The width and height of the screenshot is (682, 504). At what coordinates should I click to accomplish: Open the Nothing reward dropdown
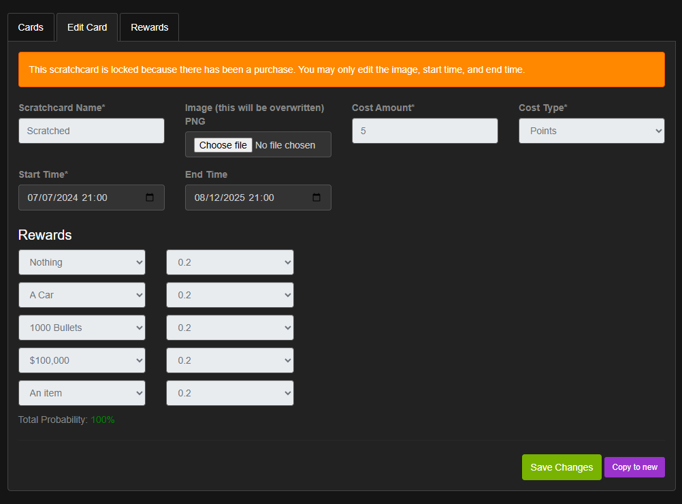(x=82, y=262)
